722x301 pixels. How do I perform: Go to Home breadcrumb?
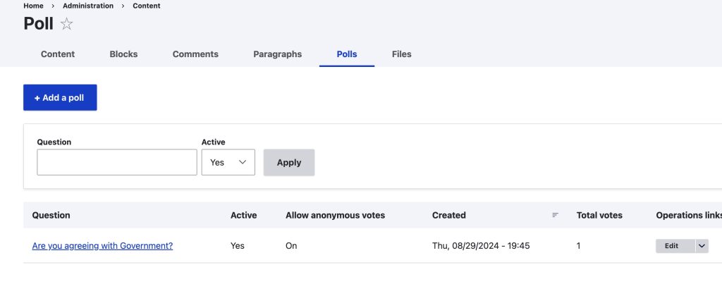[33, 6]
